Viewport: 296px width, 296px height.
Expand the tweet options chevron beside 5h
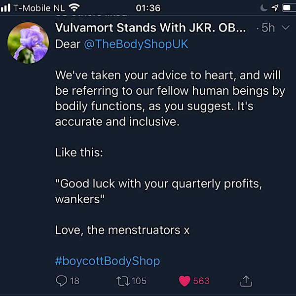coord(285,29)
